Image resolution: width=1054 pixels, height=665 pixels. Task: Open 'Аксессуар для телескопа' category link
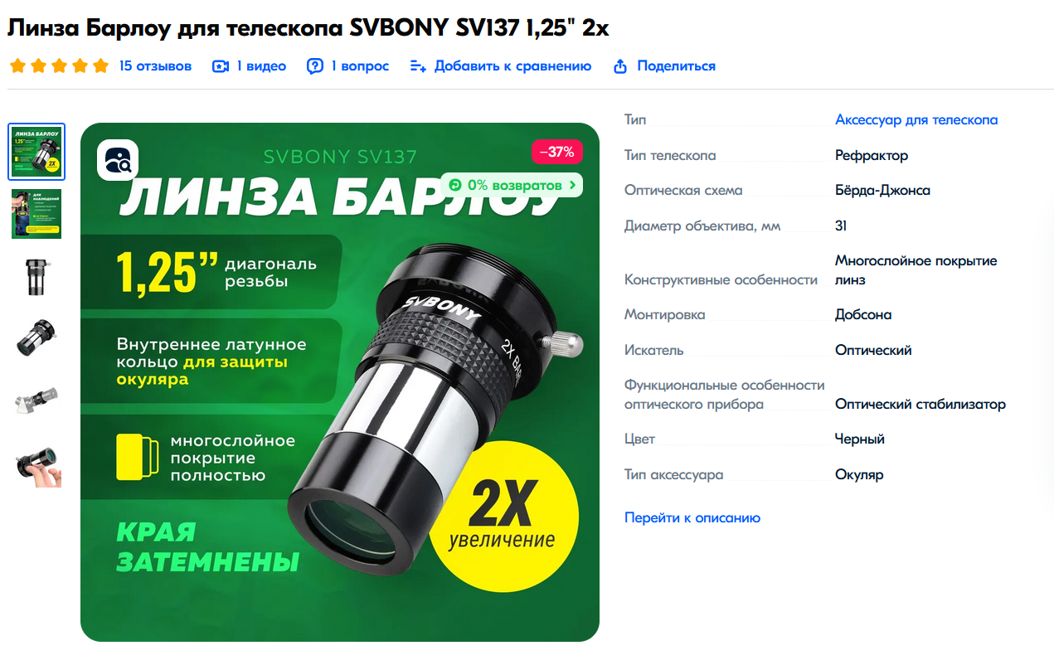pos(916,119)
